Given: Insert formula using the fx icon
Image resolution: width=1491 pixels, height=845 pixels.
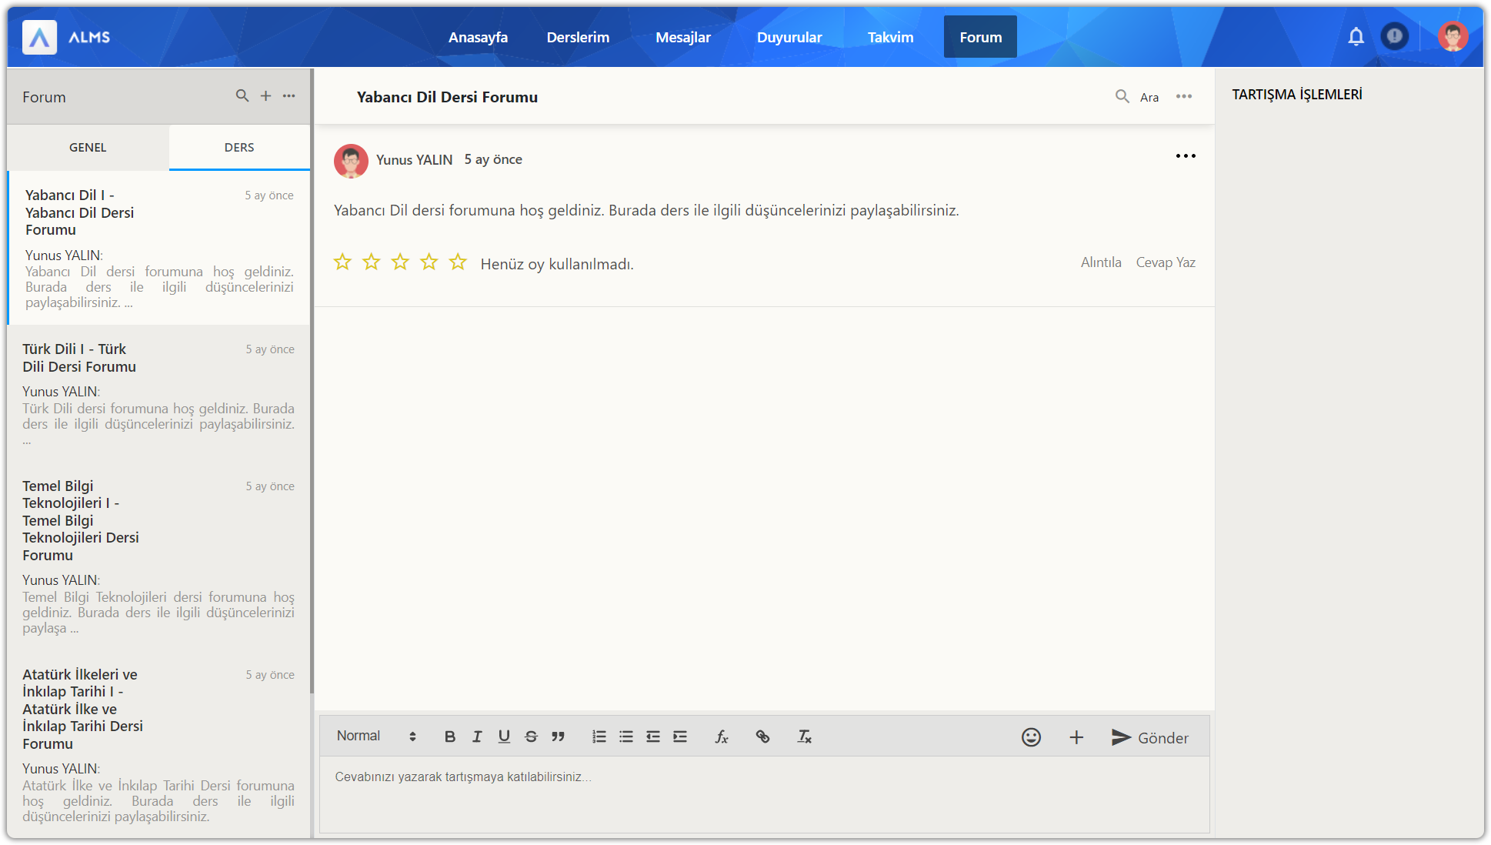Looking at the screenshot, I should 721,736.
